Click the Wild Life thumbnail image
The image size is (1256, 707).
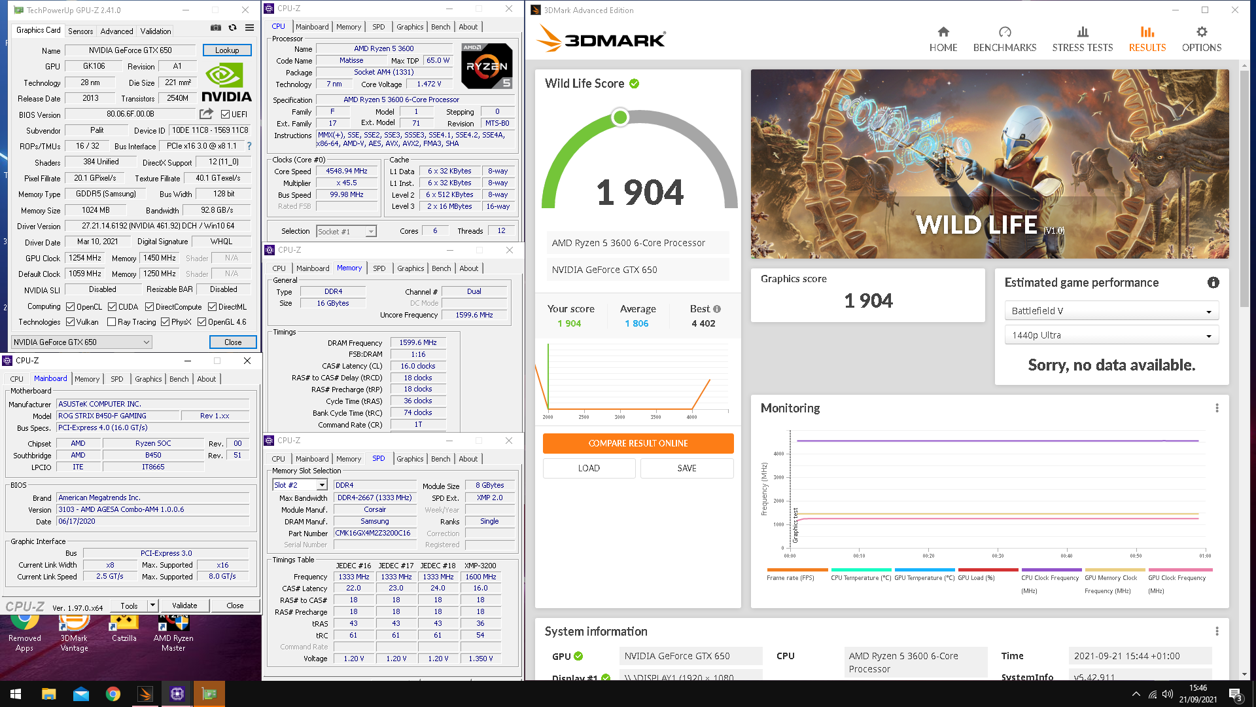pos(990,164)
